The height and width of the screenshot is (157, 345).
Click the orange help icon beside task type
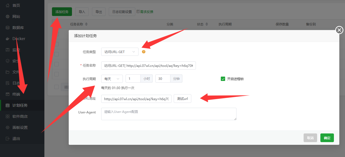click(x=144, y=52)
